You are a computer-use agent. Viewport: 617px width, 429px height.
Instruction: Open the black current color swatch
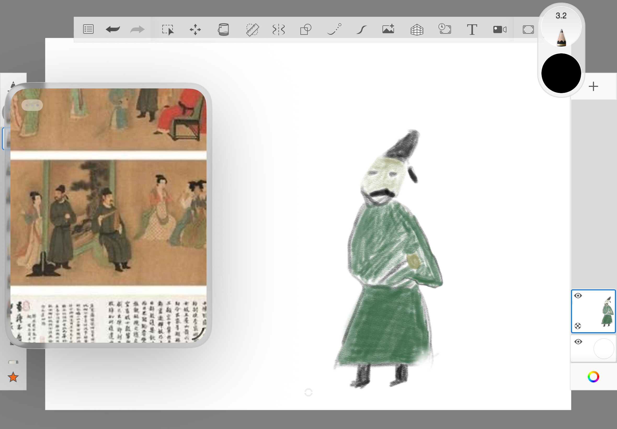tap(561, 73)
